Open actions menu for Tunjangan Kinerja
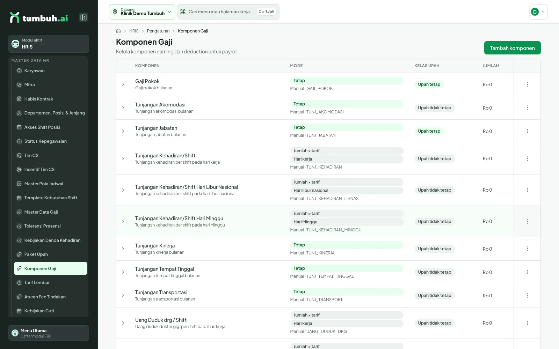Image resolution: width=559 pixels, height=349 pixels. tap(527, 249)
